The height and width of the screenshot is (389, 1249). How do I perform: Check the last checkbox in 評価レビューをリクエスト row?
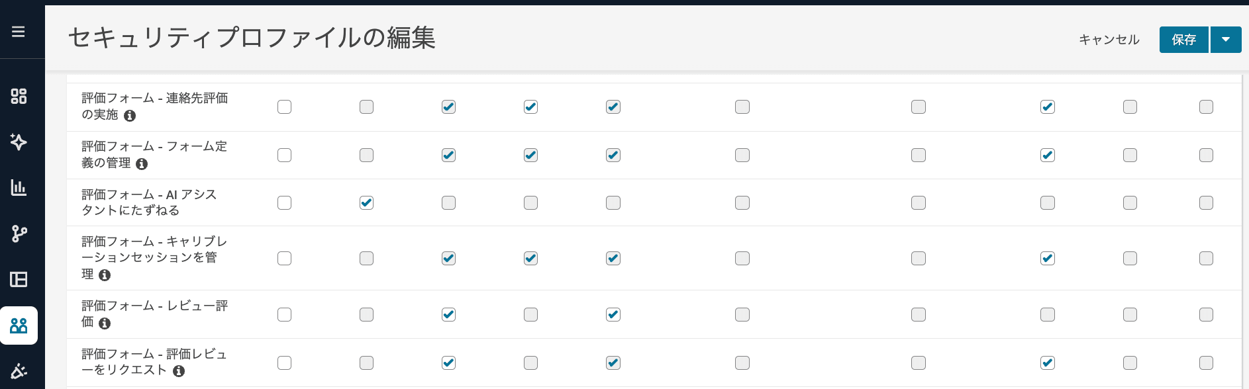pyautogui.click(x=1206, y=363)
